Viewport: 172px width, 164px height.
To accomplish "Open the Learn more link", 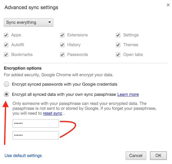I will pos(128,94).
